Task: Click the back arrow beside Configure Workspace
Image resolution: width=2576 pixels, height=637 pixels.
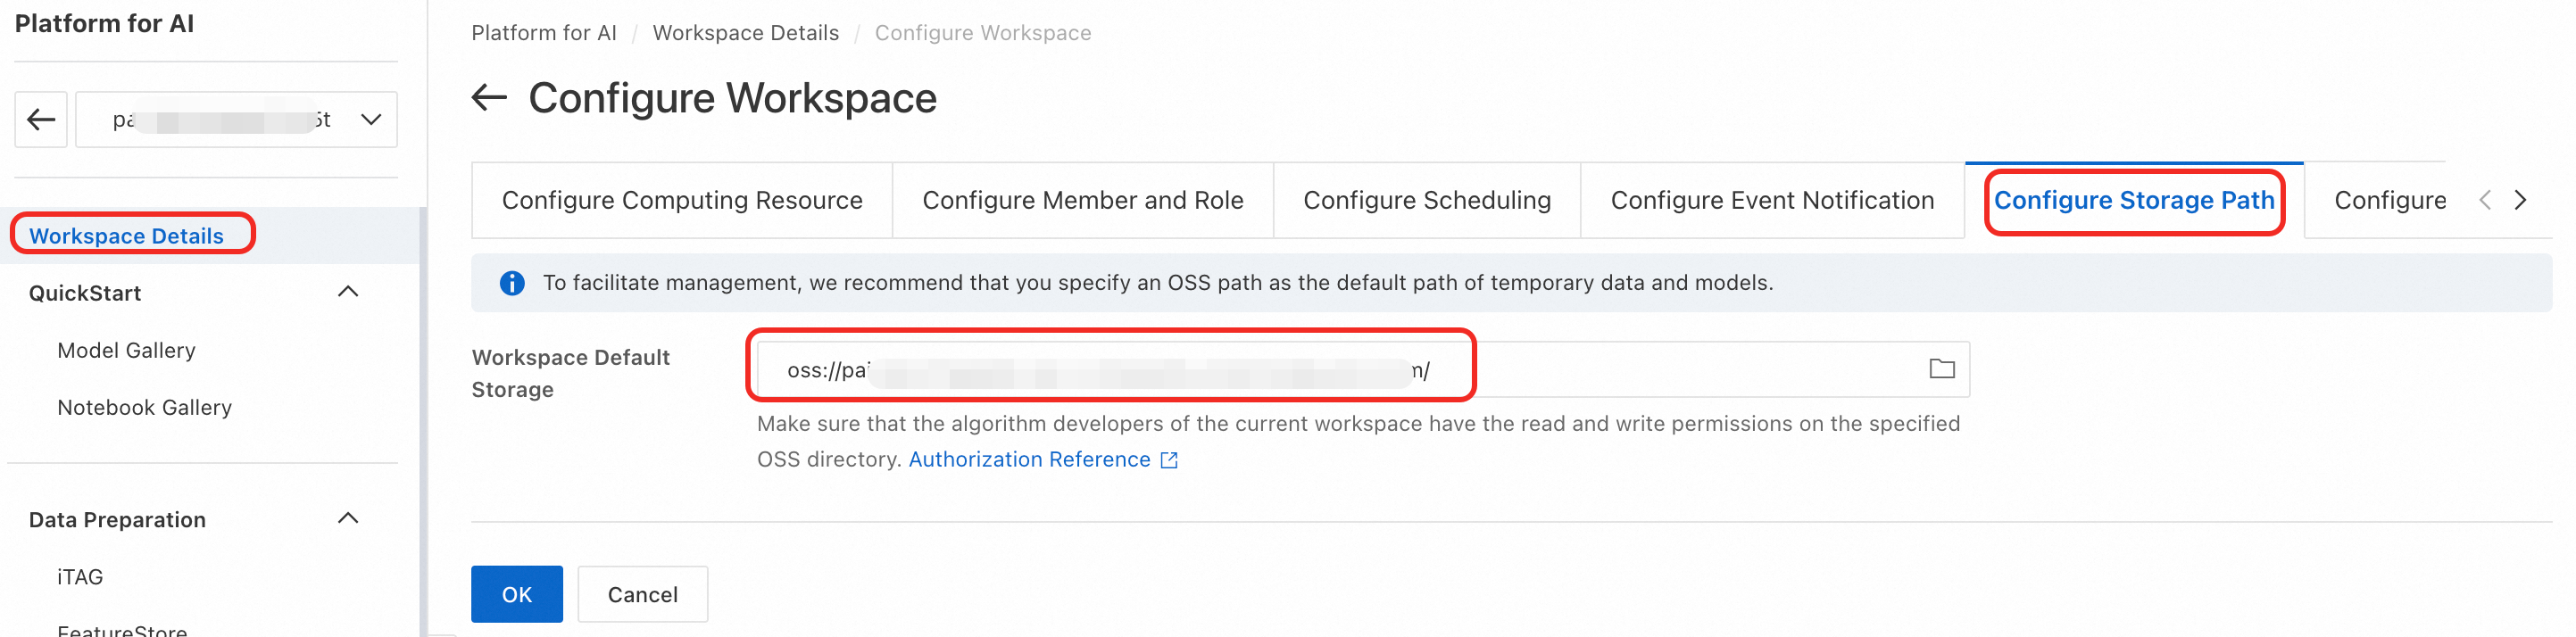Action: click(489, 98)
